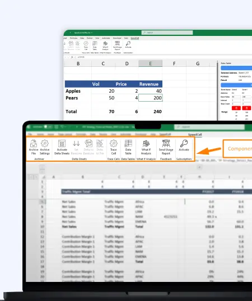This screenshot has height=301, width=252.
Task: Open SpeedCell tab in upper Excel window
Action: click(x=135, y=38)
